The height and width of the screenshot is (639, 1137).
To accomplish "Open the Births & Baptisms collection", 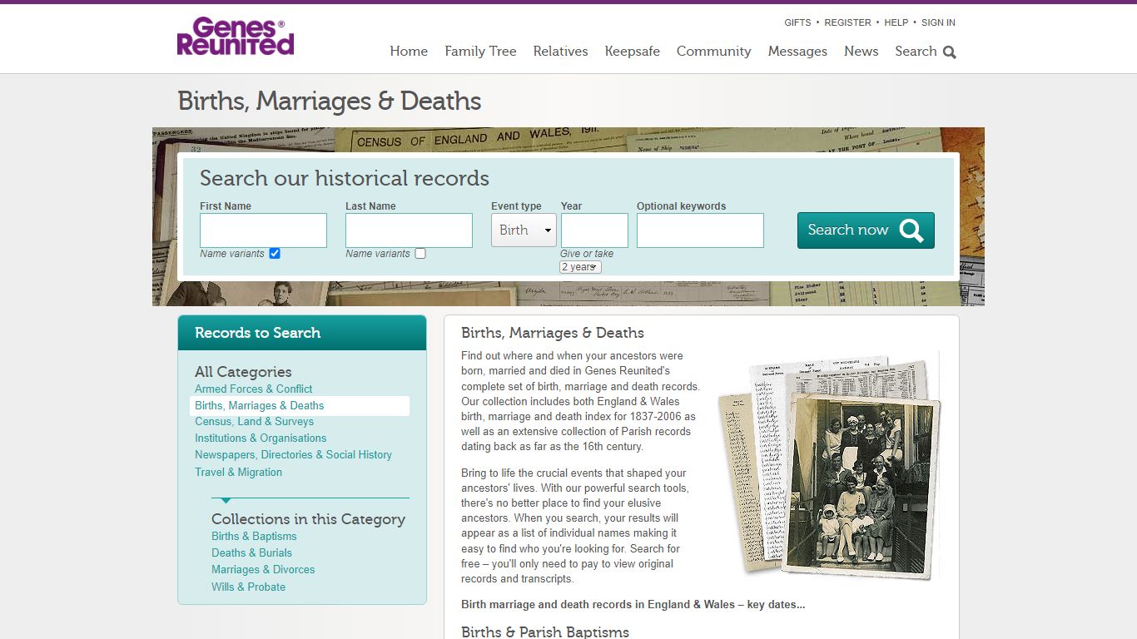I will coord(254,536).
